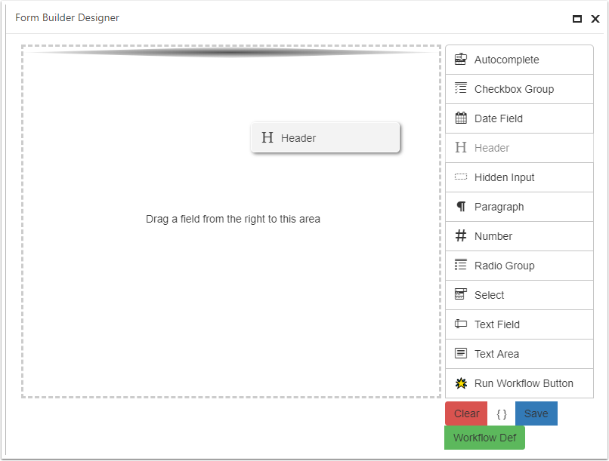Select the Text Area label
Screen dimensions: 609x461
pos(496,354)
